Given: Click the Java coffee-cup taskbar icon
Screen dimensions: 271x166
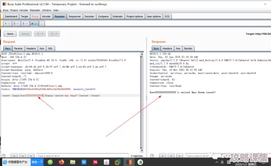Looking at the screenshot, I should (x=106, y=162).
